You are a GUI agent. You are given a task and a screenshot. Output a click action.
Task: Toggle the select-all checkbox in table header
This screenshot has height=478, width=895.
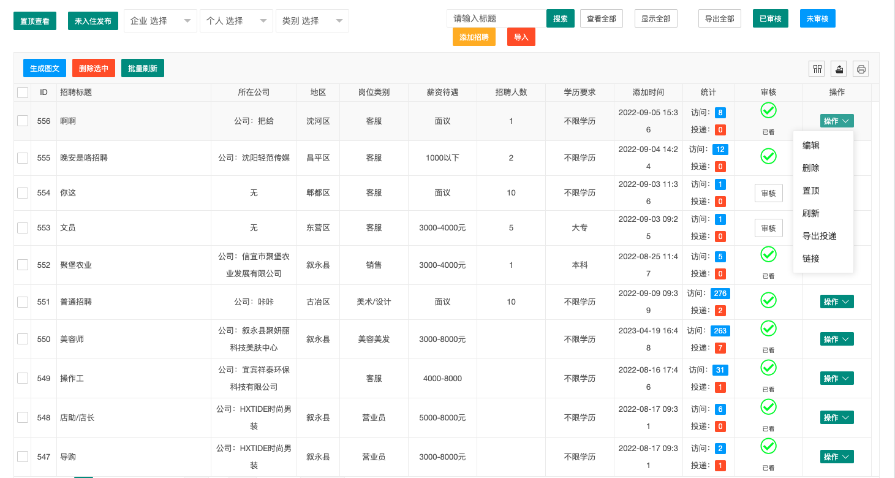tap(23, 93)
